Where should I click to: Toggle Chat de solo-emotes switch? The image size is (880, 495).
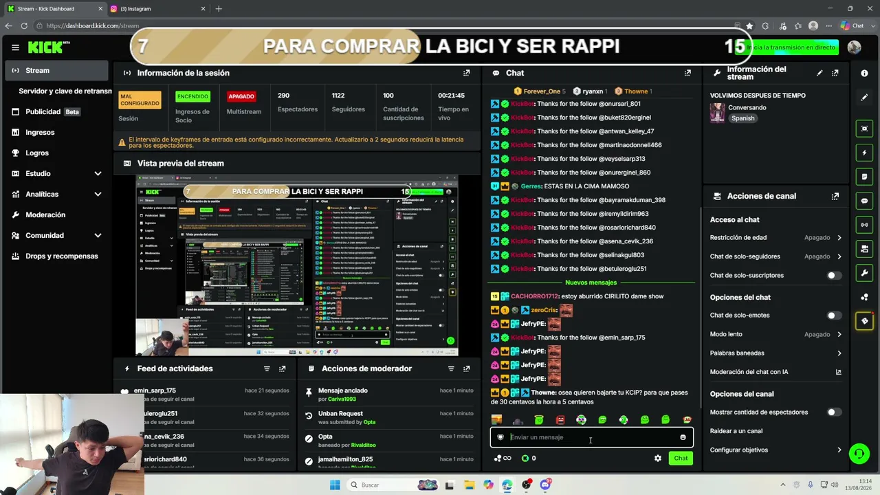(x=834, y=316)
